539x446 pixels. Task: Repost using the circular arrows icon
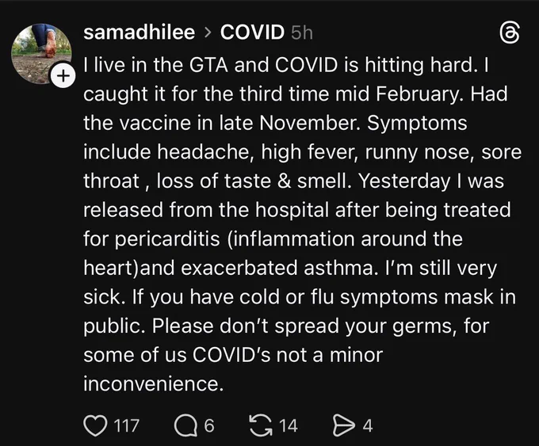point(260,425)
